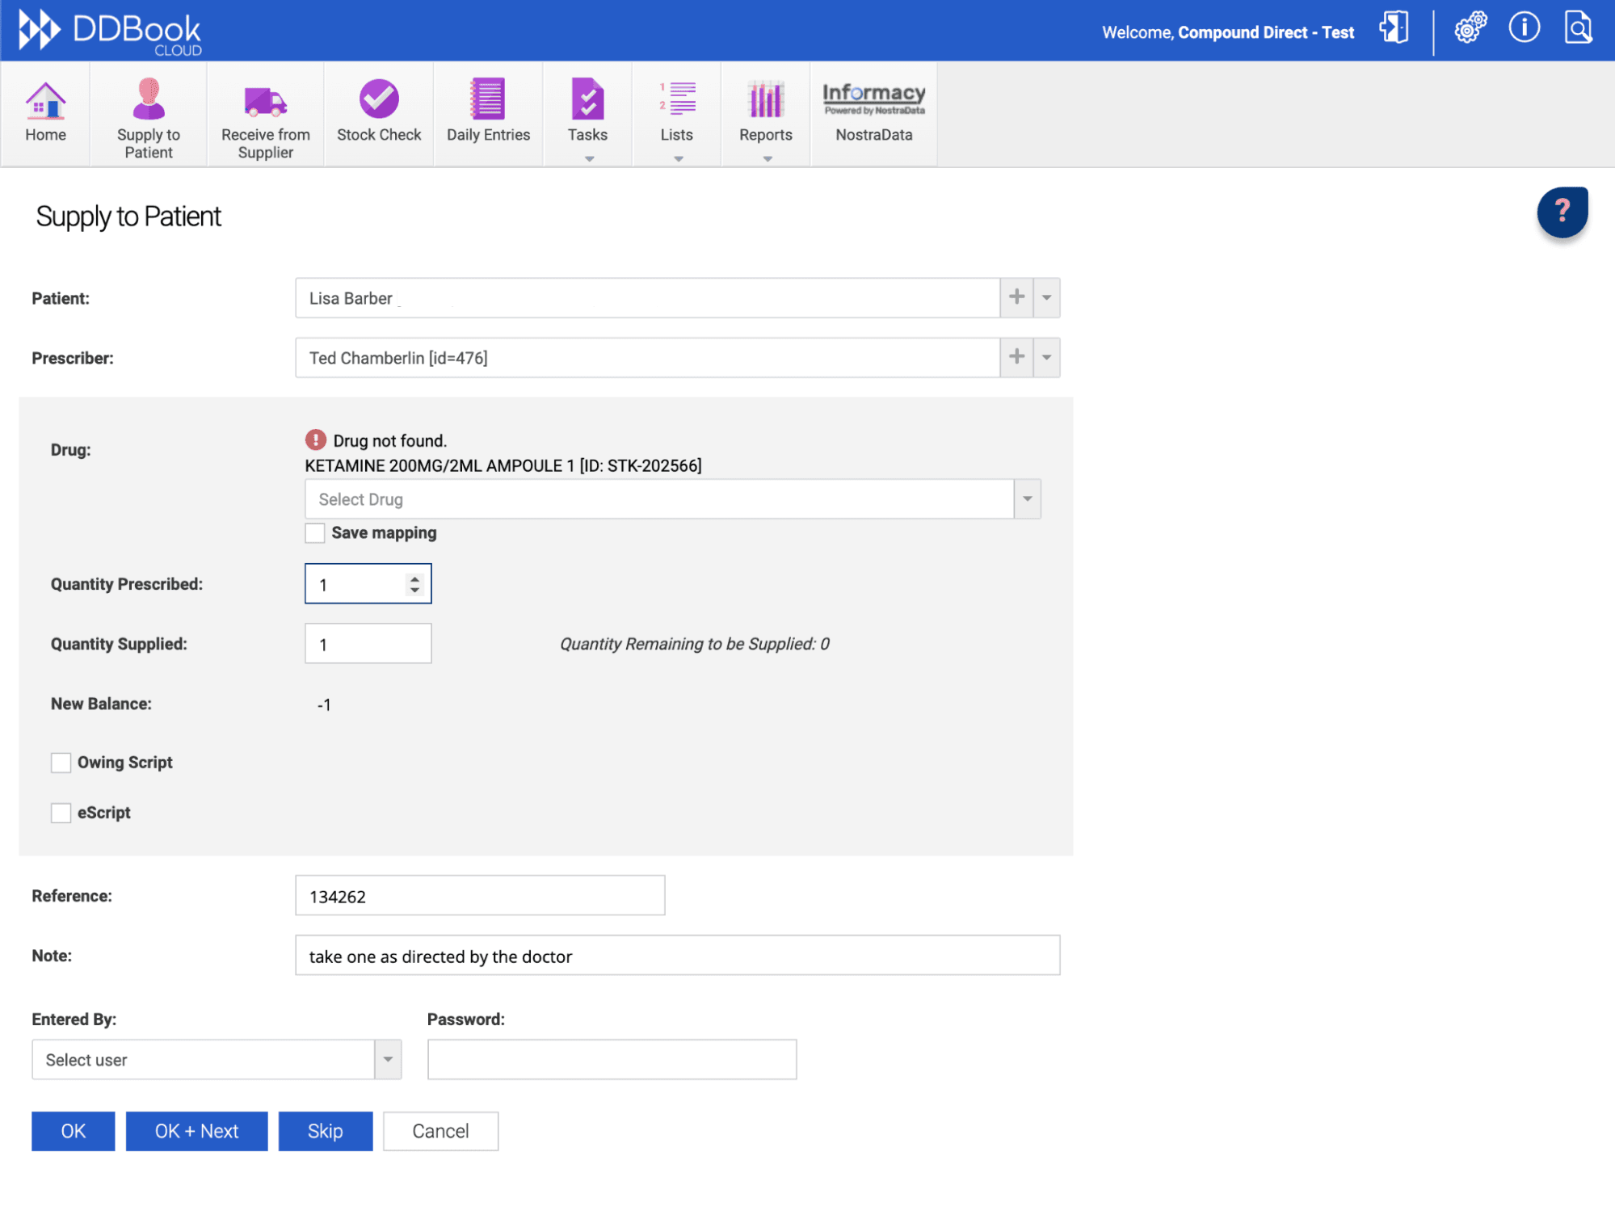The height and width of the screenshot is (1211, 1615).
Task: Add new prescriber with plus icon
Action: tap(1016, 357)
